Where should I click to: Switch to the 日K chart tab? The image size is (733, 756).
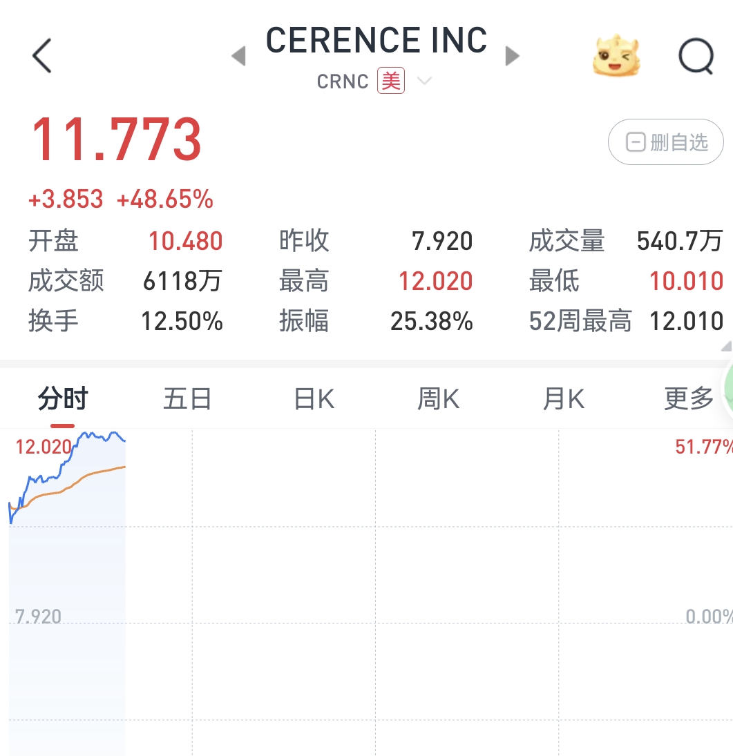pos(314,399)
